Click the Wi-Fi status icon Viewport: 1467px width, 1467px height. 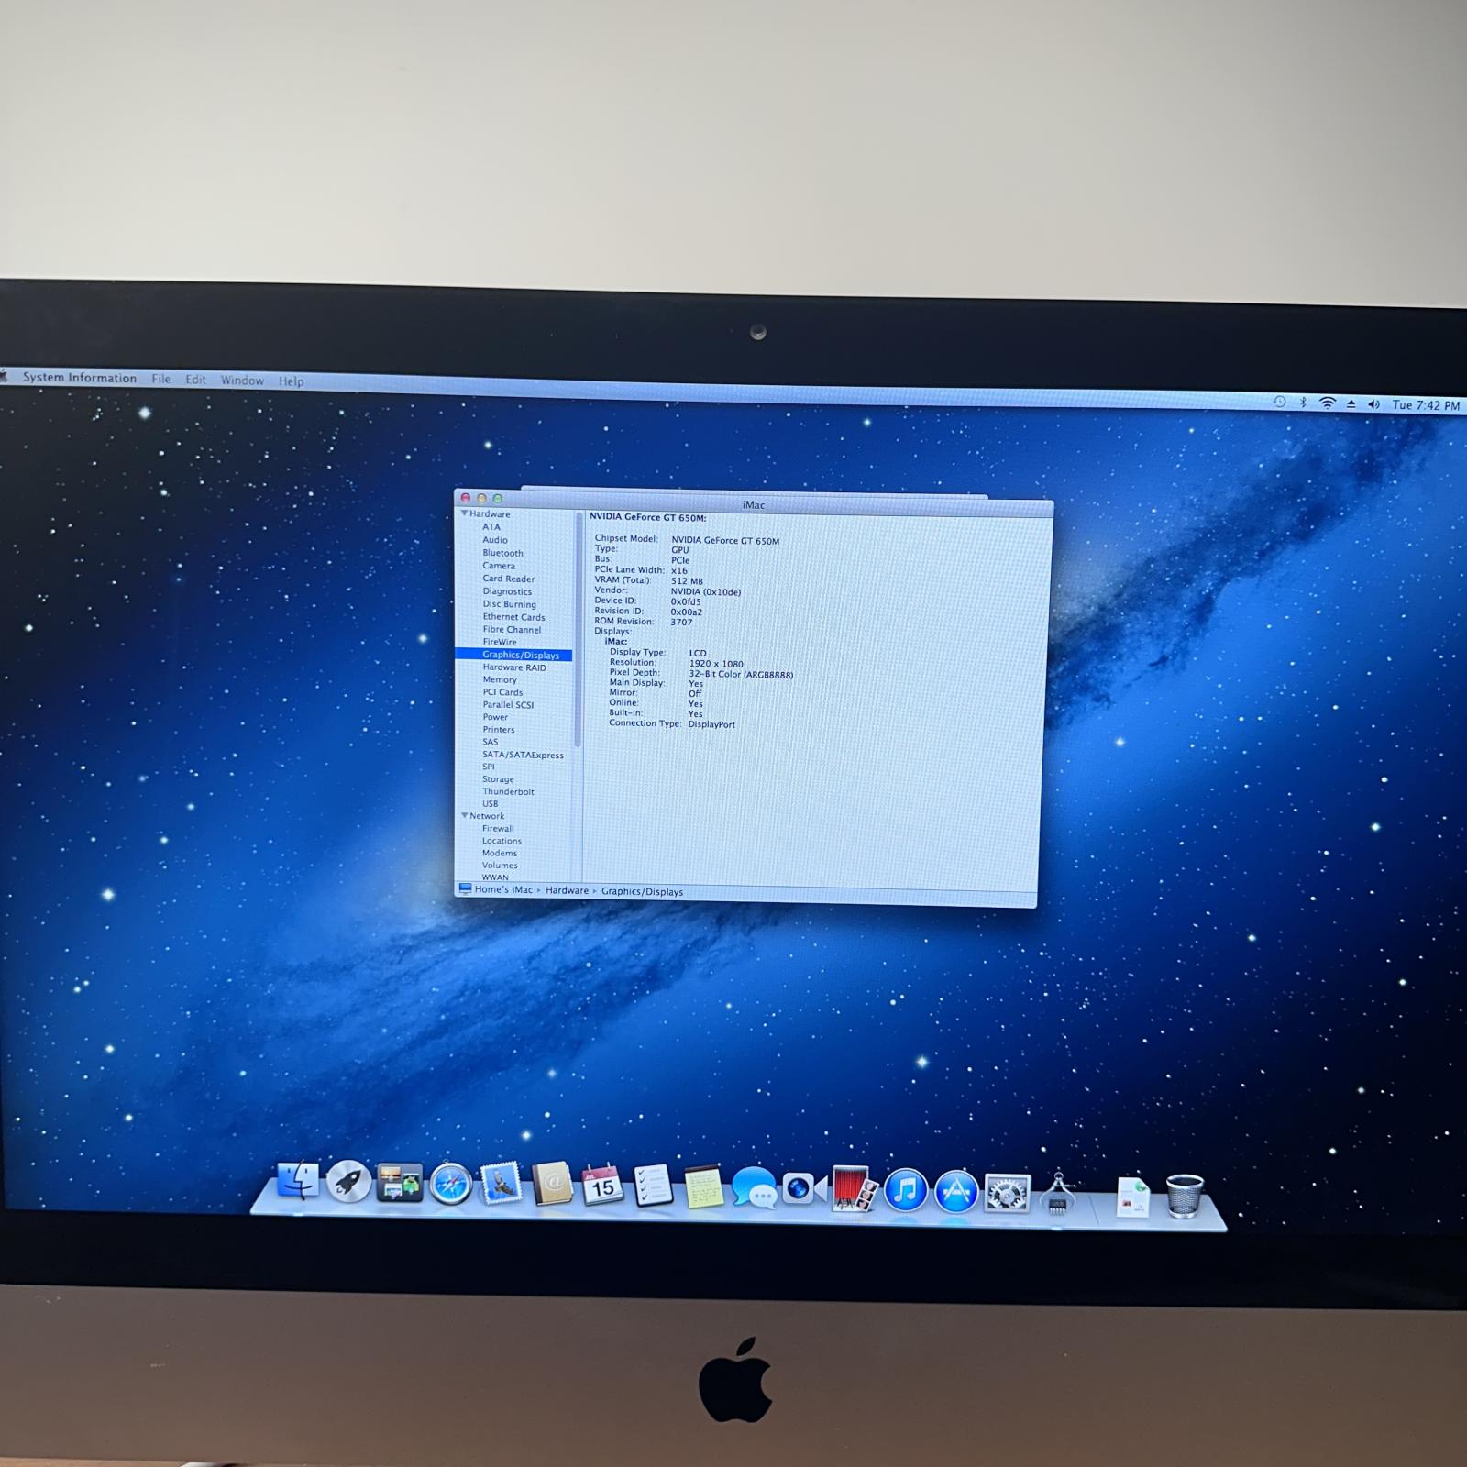pos(1327,403)
